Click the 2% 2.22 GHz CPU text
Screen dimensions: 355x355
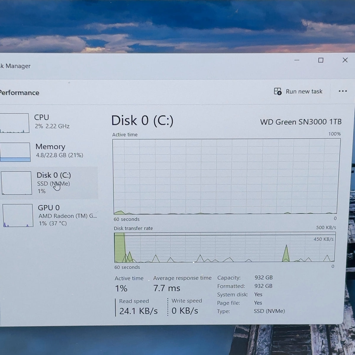tap(52, 126)
